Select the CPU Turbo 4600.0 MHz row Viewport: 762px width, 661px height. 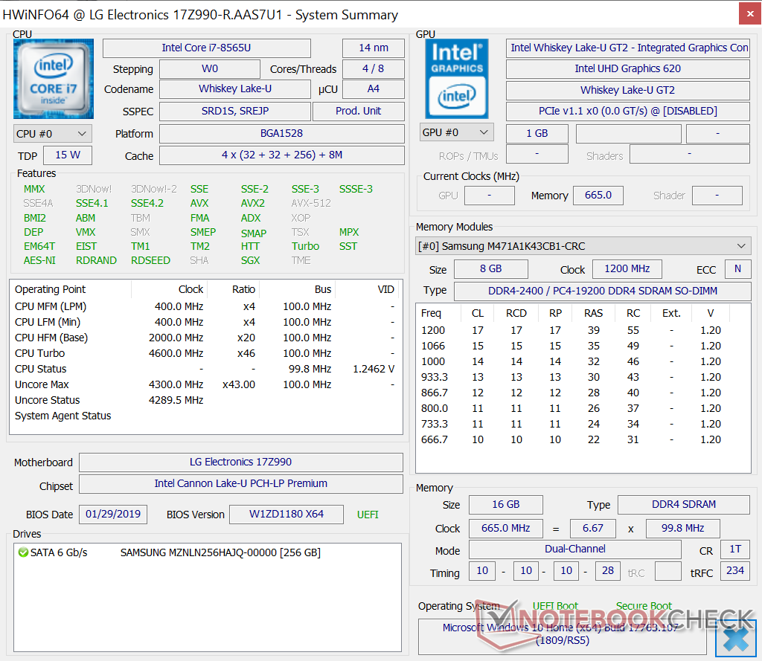pyautogui.click(x=205, y=353)
